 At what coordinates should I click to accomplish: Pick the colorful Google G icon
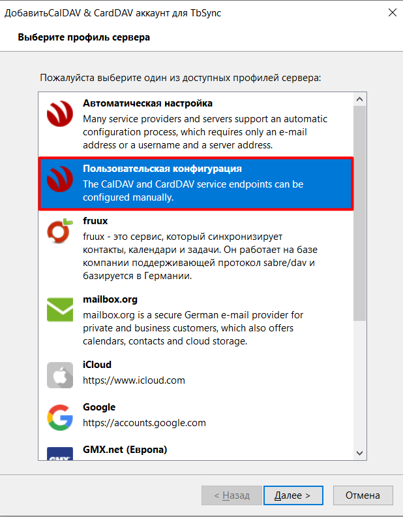click(x=60, y=418)
